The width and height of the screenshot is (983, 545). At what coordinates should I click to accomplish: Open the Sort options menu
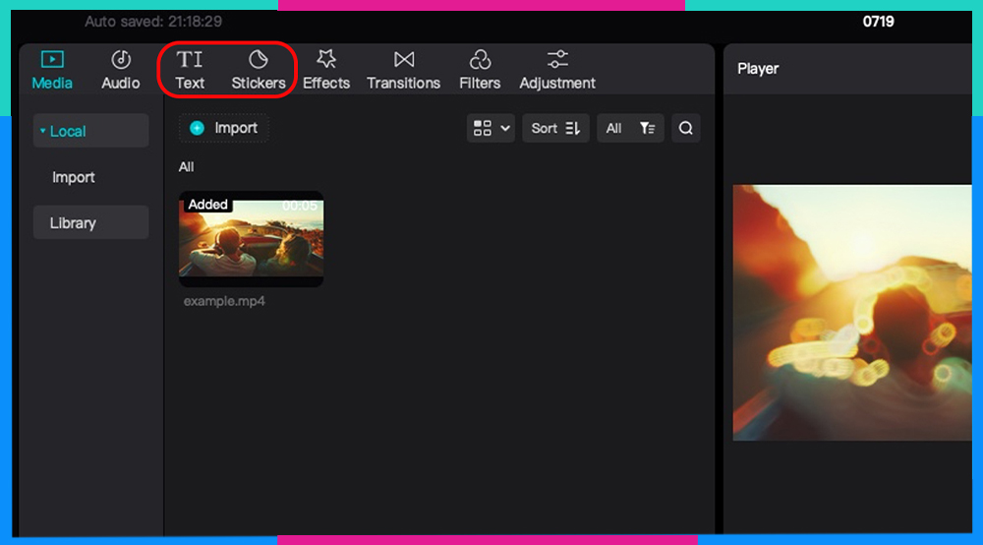(x=556, y=128)
